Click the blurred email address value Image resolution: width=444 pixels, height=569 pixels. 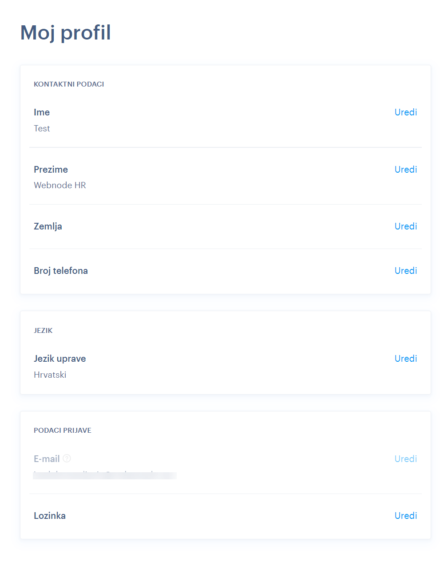point(105,475)
